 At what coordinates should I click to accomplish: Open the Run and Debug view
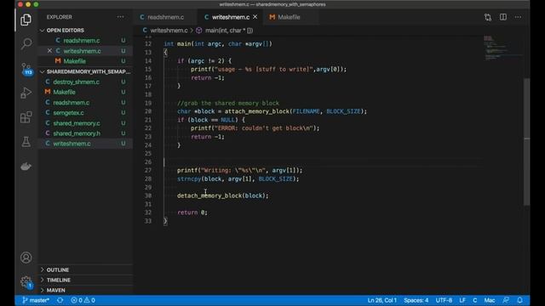point(26,93)
